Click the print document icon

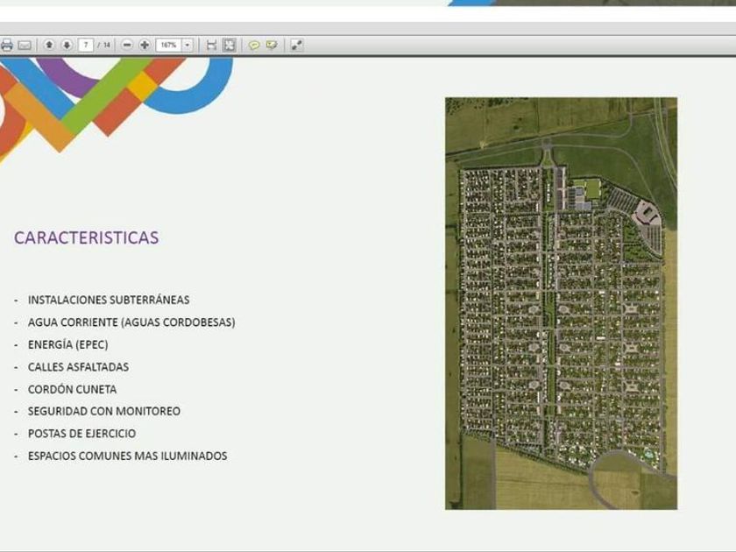click(7, 45)
